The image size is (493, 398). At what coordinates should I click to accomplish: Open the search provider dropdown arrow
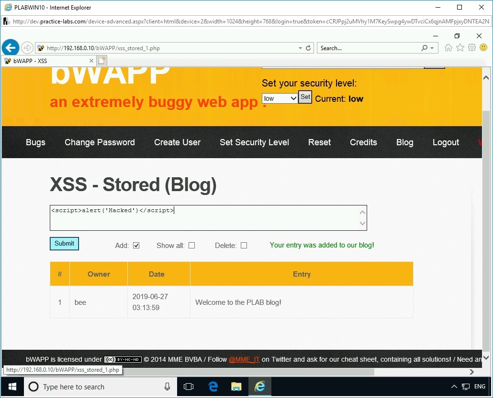[x=433, y=48]
